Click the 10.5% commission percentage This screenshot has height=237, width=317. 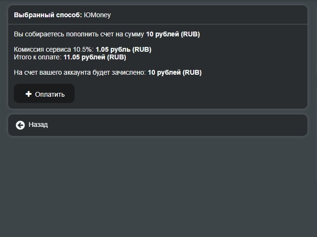pos(83,49)
